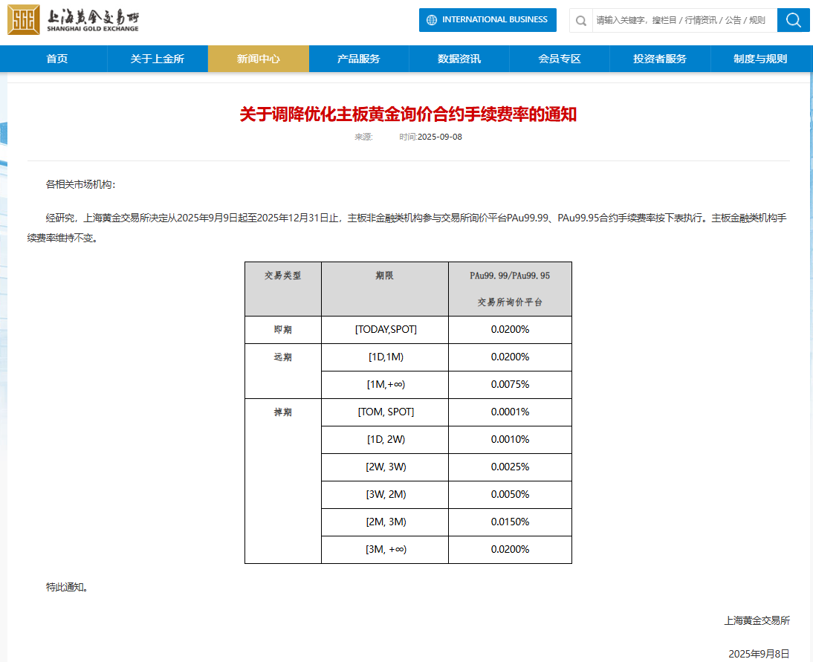Click the magnifier icon inside the search box
This screenshot has height=662, width=813.
tap(580, 20)
